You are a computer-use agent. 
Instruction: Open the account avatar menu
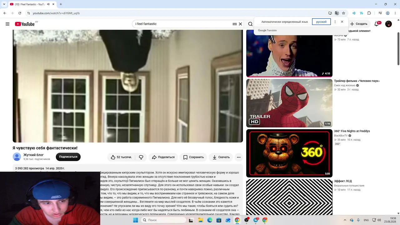point(388,24)
